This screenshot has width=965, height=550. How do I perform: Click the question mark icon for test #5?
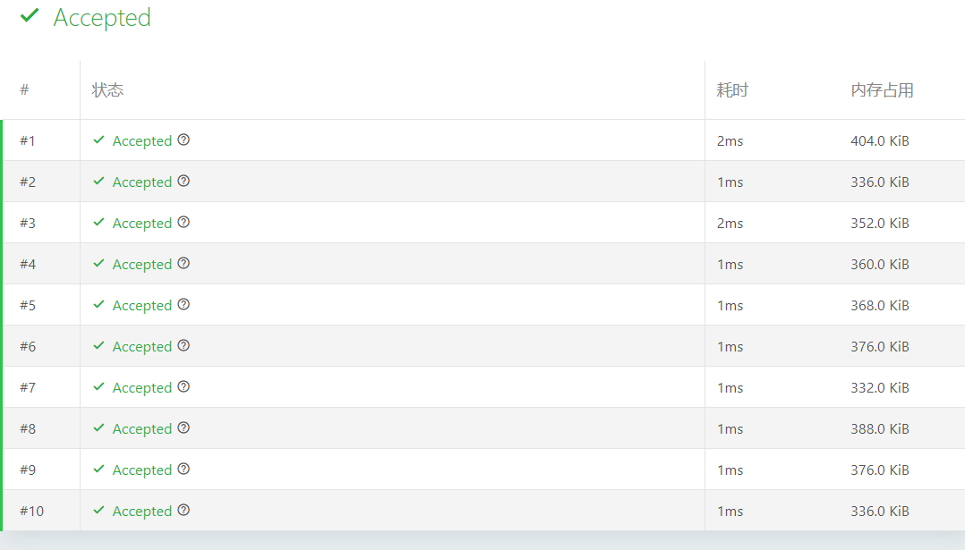(184, 305)
